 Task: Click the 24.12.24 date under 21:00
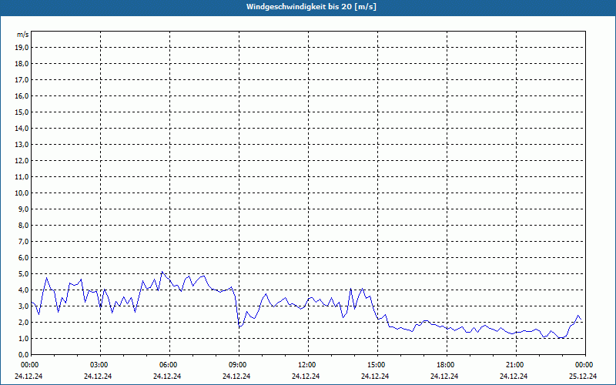coord(514,376)
